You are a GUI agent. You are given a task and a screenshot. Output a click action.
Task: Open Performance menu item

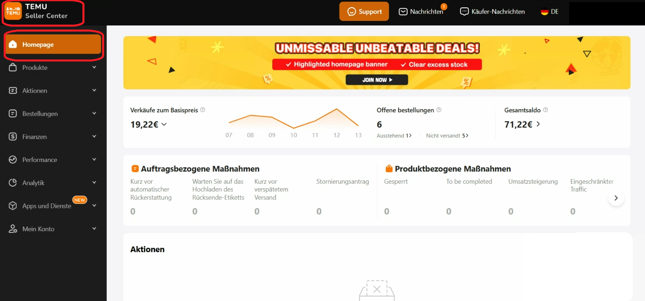[x=40, y=160]
